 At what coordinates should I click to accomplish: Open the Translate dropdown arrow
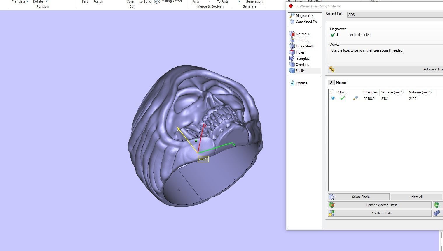pos(27,1)
